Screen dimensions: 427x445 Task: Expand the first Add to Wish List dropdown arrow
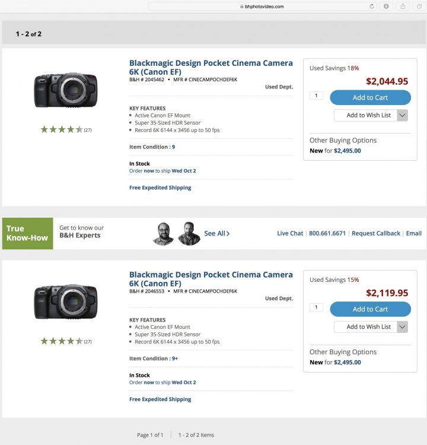pos(401,115)
